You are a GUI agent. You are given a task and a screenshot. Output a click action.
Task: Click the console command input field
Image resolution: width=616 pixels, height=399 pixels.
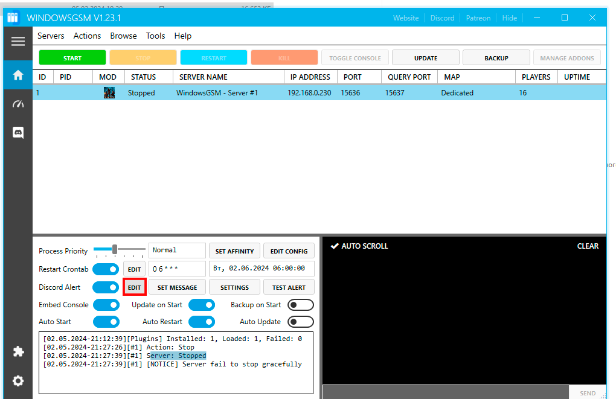(446, 392)
